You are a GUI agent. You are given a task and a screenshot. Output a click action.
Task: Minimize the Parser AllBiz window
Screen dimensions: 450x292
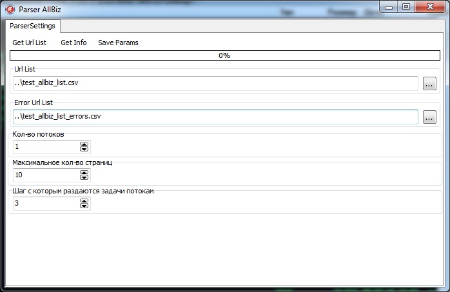[389, 7]
